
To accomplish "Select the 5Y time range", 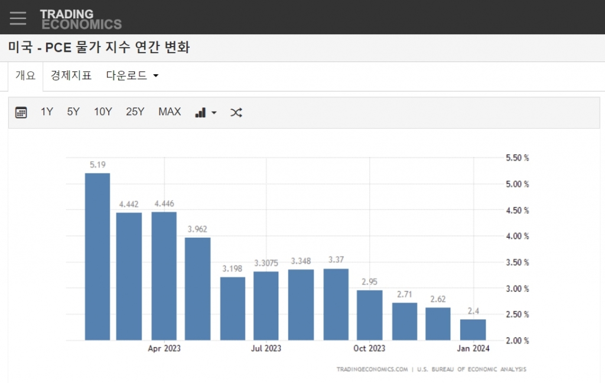I will [73, 112].
